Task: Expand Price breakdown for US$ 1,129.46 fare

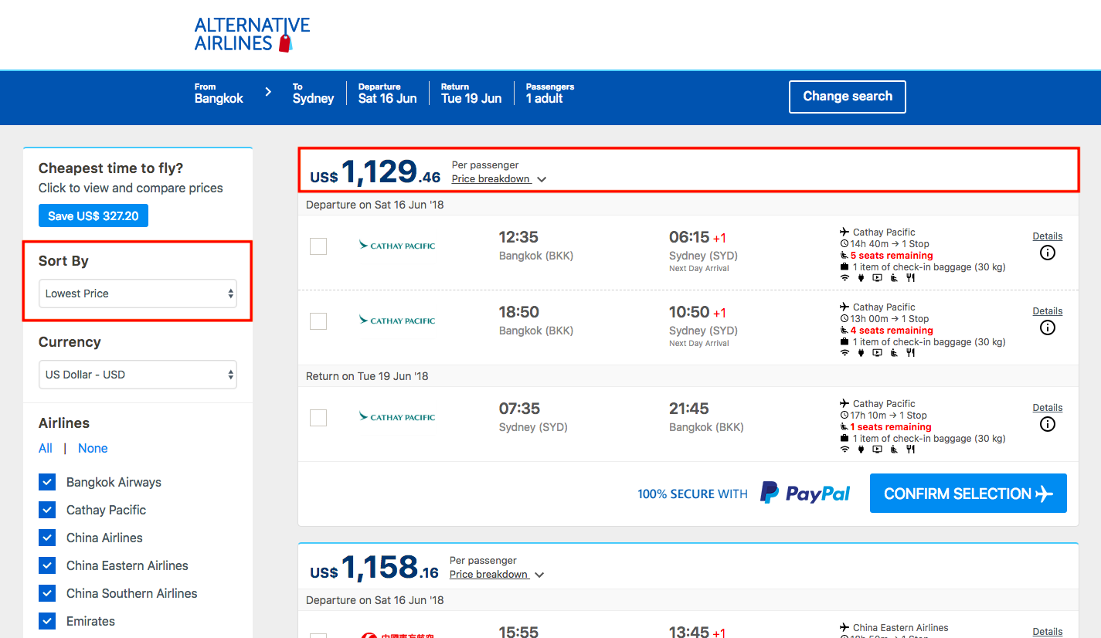Action: click(x=499, y=179)
